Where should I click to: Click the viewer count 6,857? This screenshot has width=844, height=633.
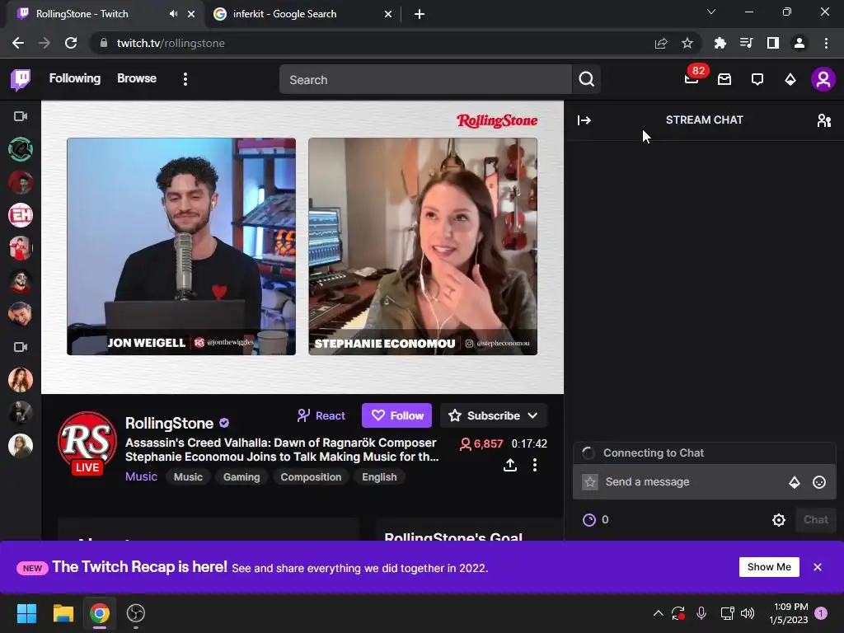point(481,444)
